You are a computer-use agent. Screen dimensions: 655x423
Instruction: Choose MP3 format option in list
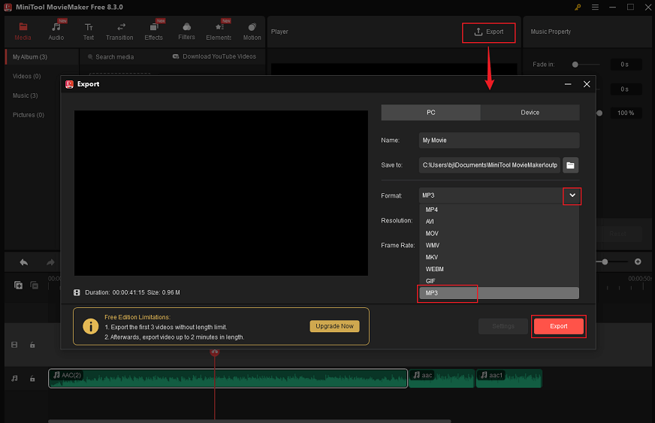tap(499, 293)
